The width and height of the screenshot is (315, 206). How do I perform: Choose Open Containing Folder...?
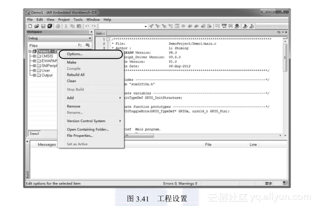[91, 129]
